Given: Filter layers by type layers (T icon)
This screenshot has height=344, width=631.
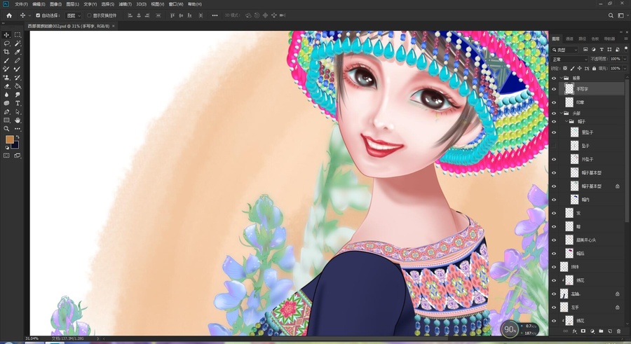Looking at the screenshot, I should 602,50.
